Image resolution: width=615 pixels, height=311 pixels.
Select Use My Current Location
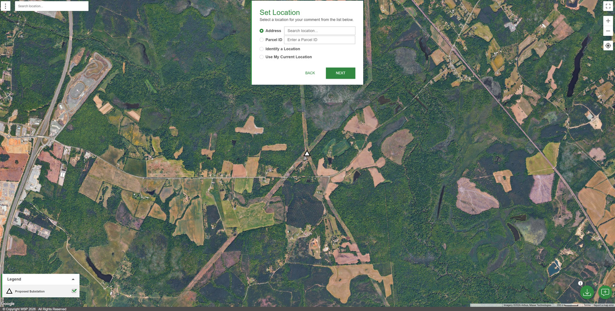[262, 57]
